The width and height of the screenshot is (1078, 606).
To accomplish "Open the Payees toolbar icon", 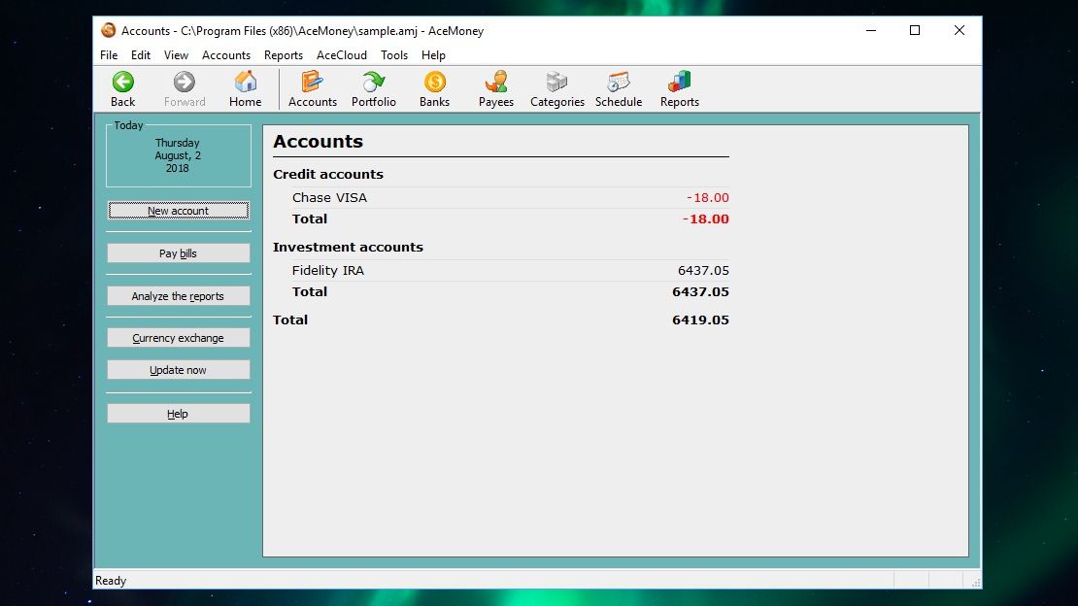I will pos(495,82).
